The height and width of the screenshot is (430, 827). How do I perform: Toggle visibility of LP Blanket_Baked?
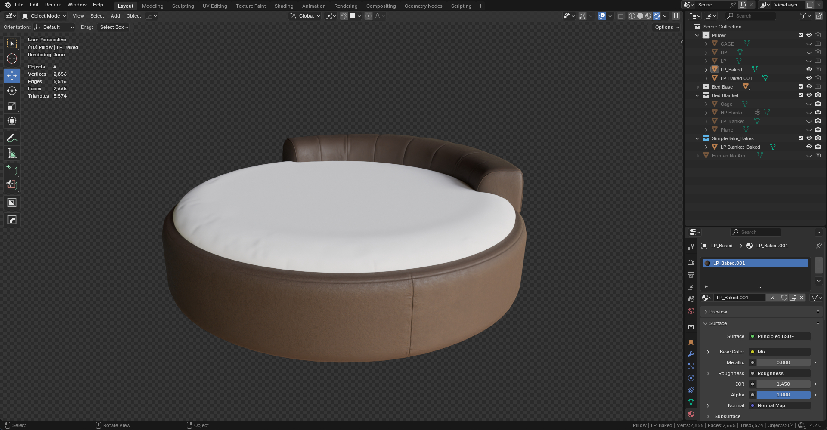pyautogui.click(x=809, y=147)
